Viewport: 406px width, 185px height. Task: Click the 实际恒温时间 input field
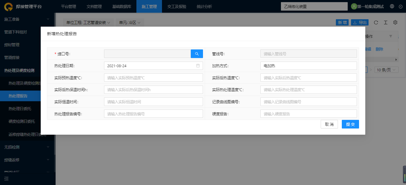(153, 102)
